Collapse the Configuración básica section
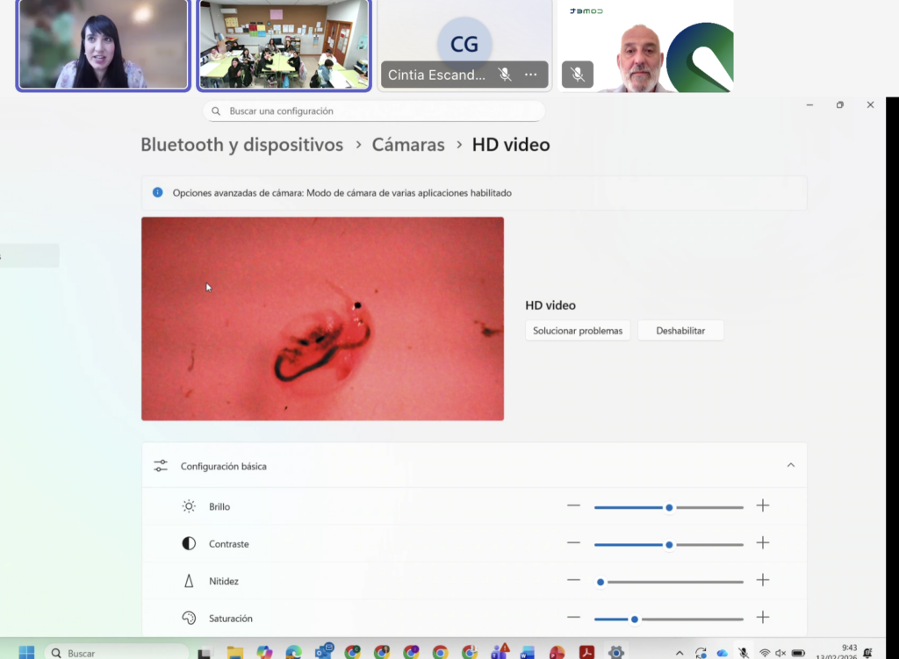The image size is (899, 659). click(790, 465)
